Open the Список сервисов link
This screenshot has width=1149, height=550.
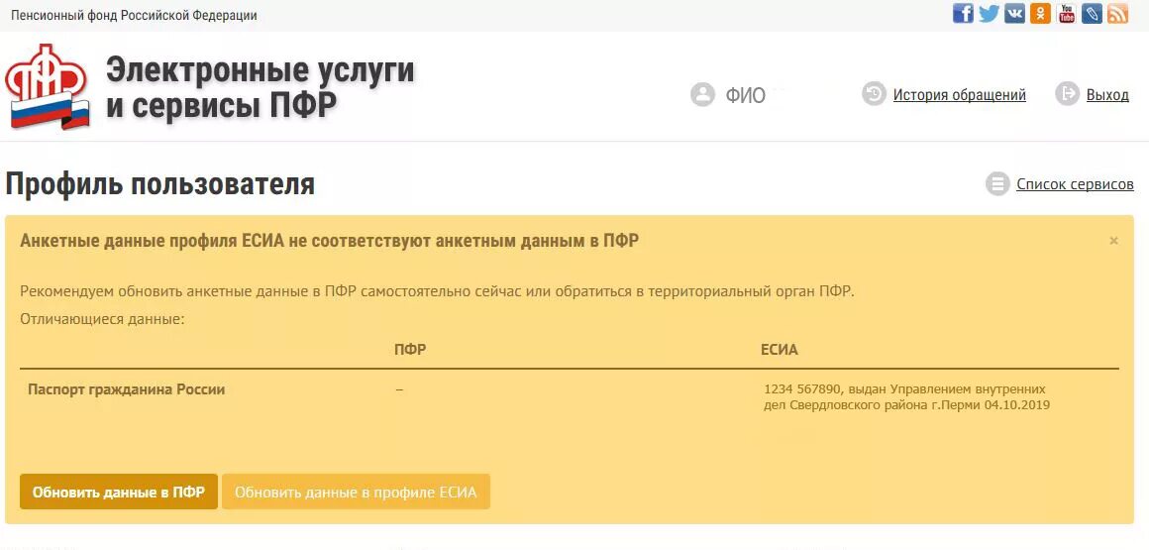(x=1075, y=184)
